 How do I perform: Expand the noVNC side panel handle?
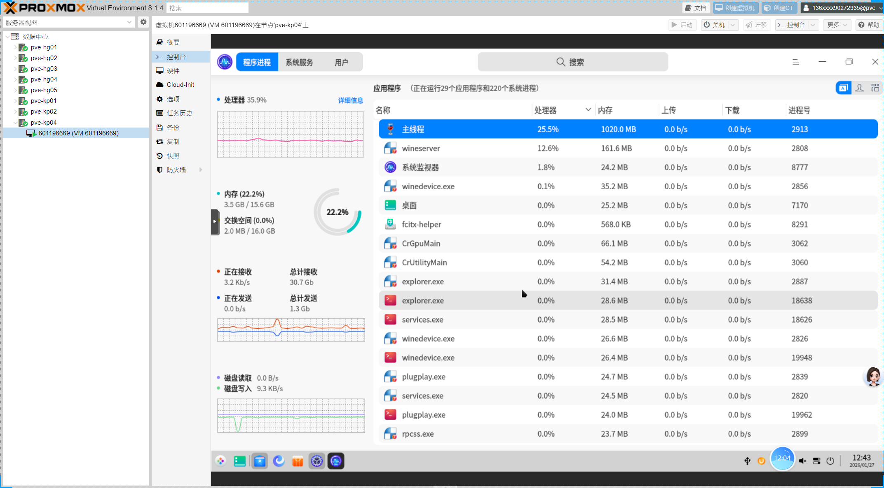[x=215, y=222]
